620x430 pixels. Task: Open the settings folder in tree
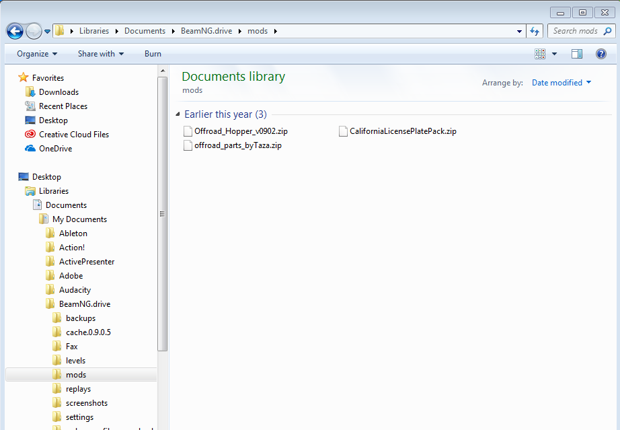point(79,417)
